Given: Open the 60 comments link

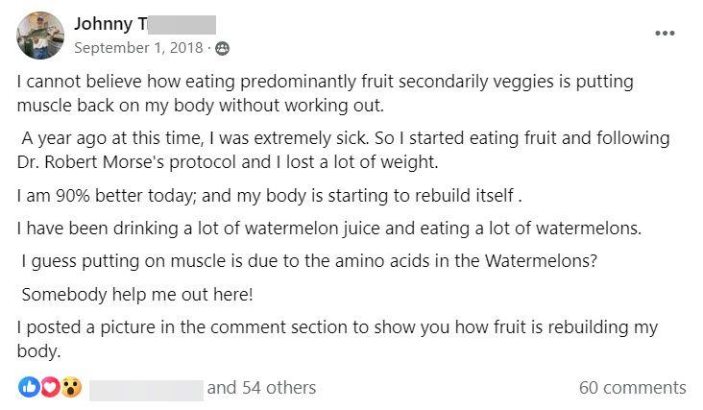Looking at the screenshot, I should [632, 388].
